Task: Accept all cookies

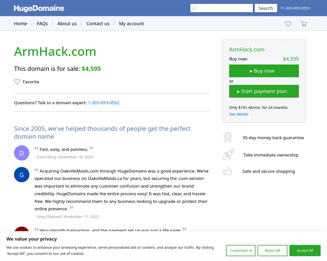Action: point(305,251)
